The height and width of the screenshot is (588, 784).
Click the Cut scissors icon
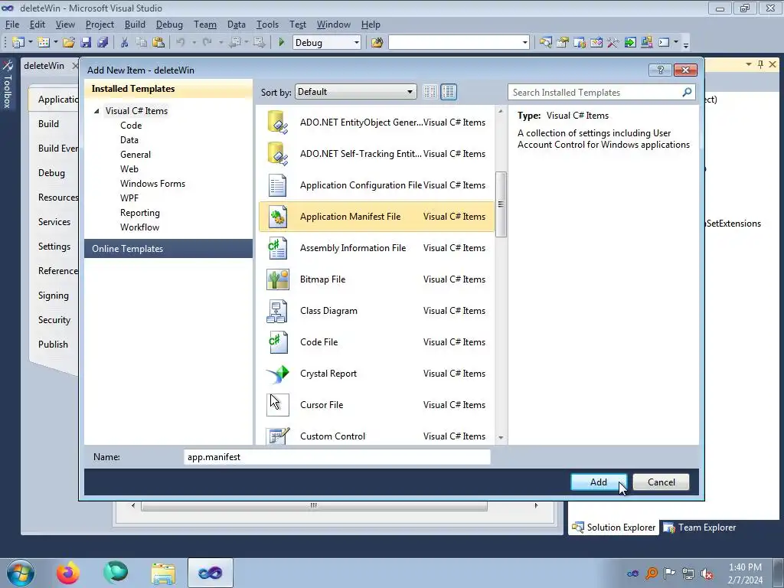(x=125, y=43)
